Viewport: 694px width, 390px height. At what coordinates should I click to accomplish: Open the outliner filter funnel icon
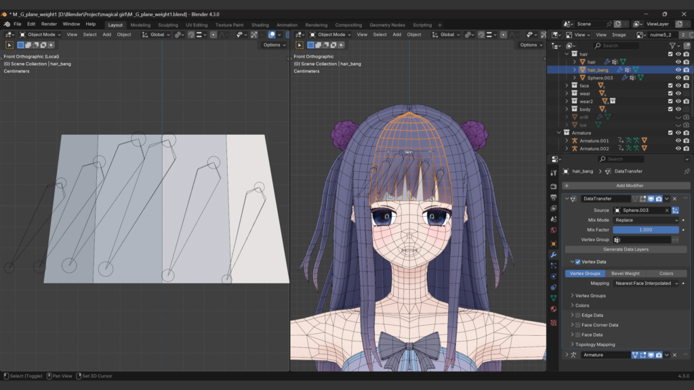(x=672, y=46)
